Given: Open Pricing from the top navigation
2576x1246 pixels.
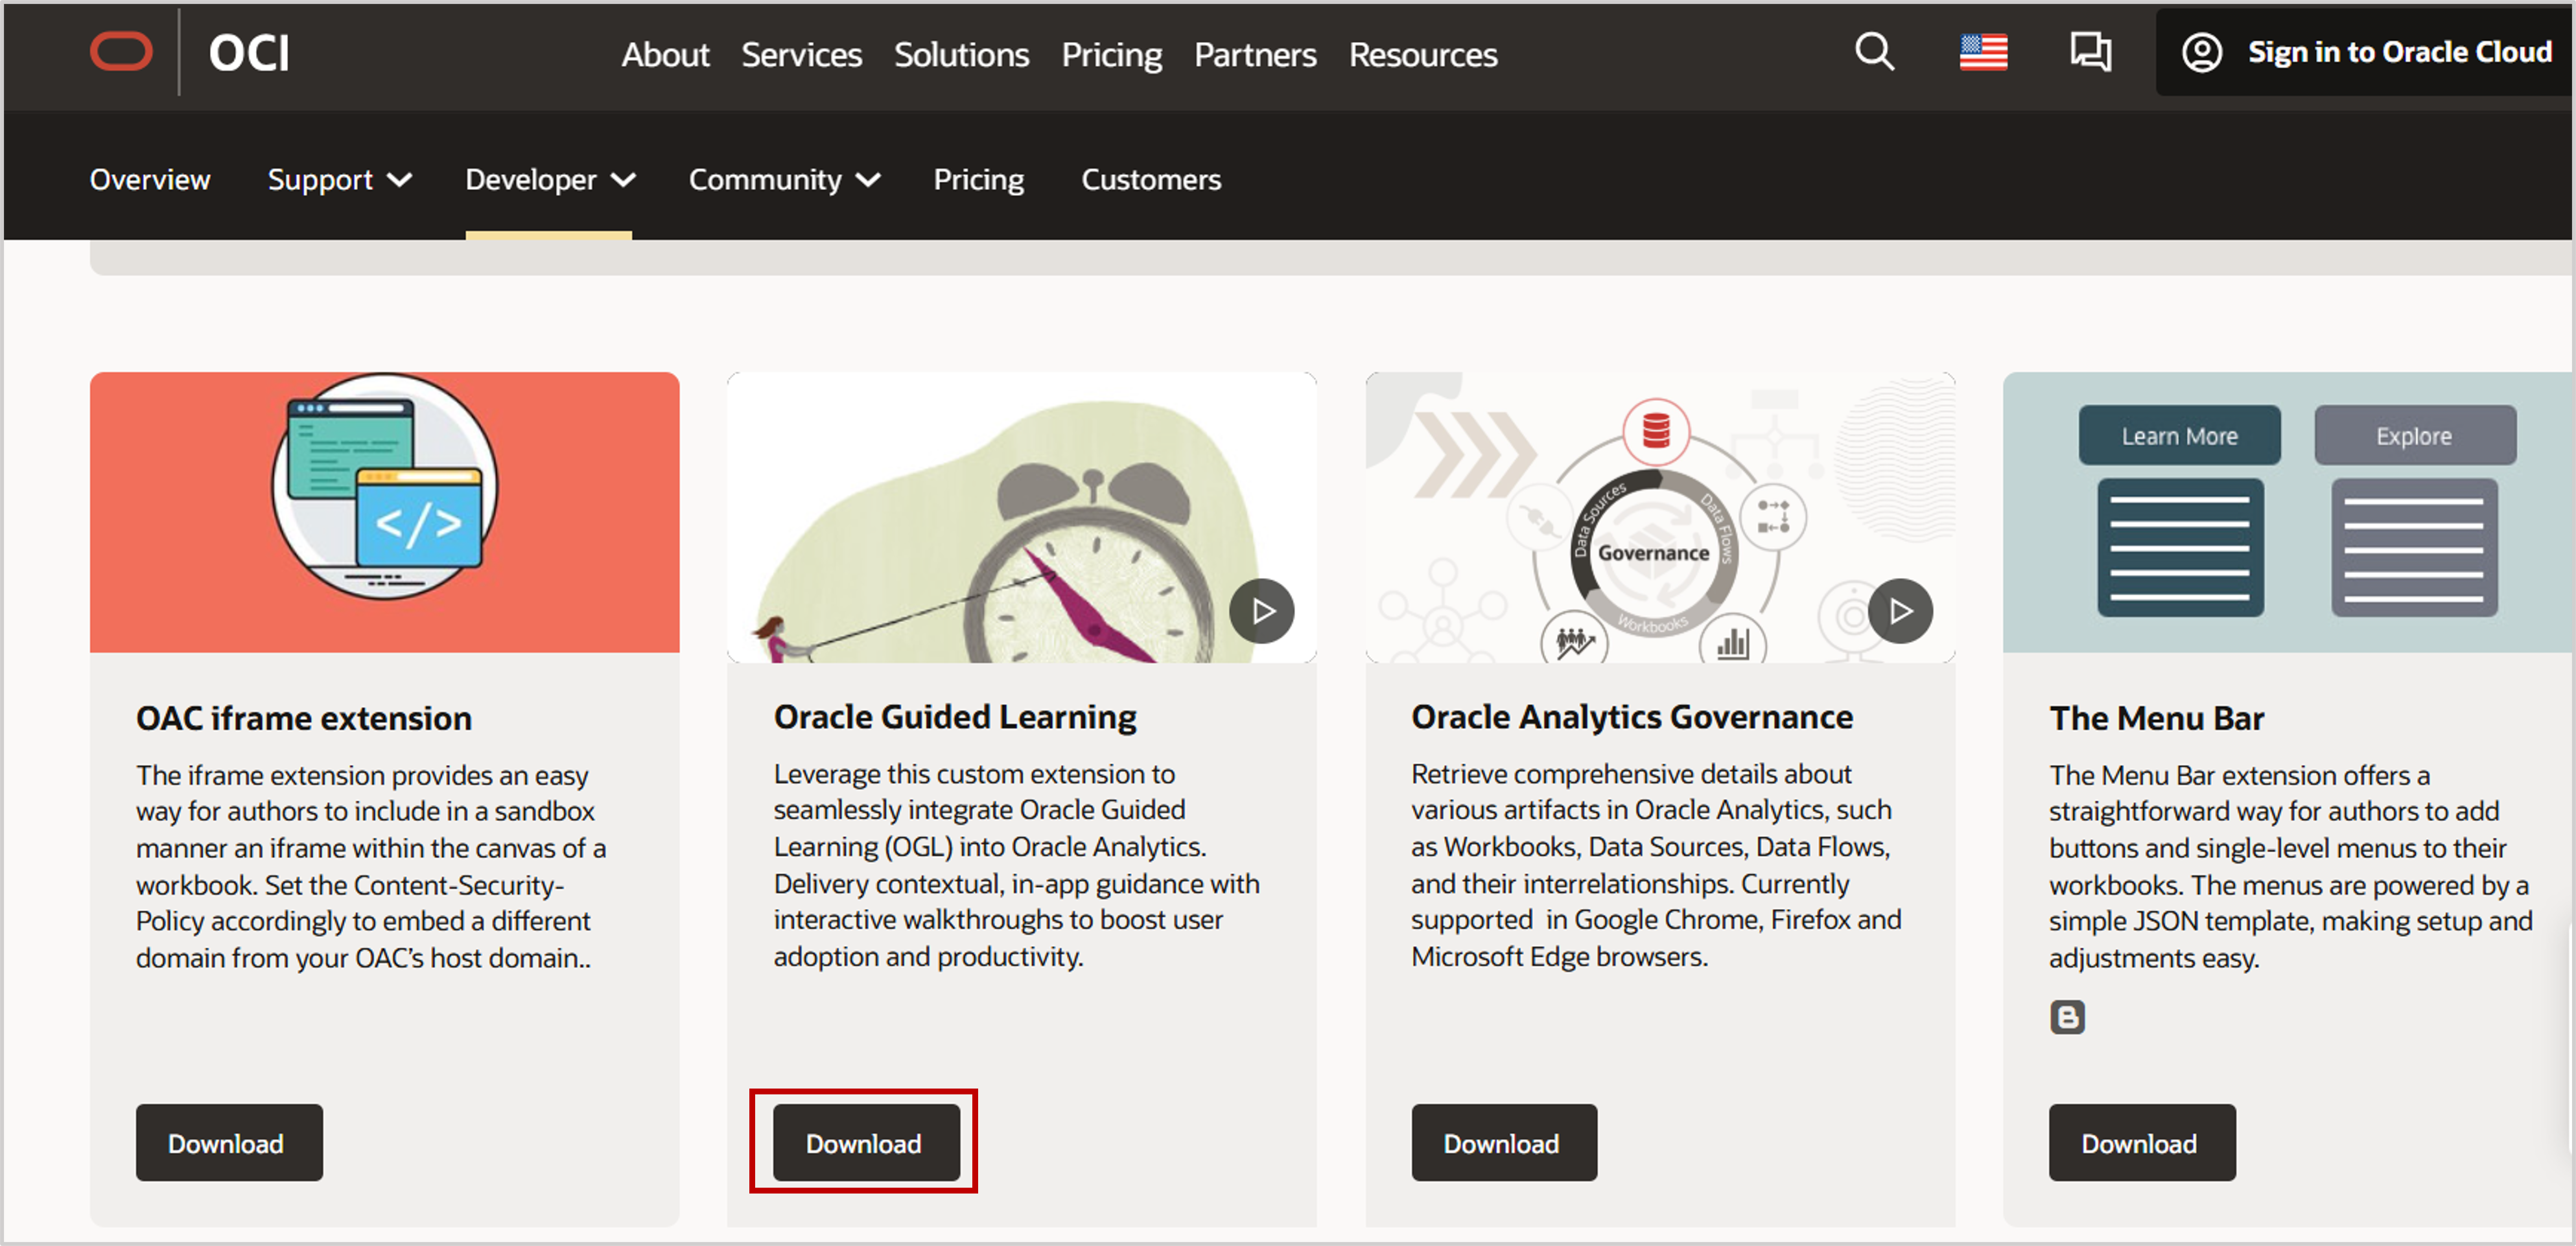Looking at the screenshot, I should (1111, 55).
